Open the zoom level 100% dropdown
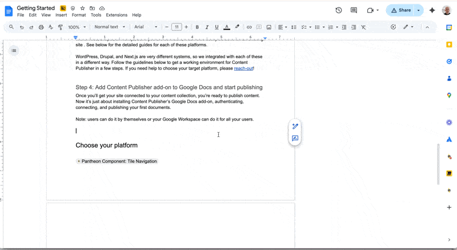Viewport: 457px width, 250px height. coord(76,27)
